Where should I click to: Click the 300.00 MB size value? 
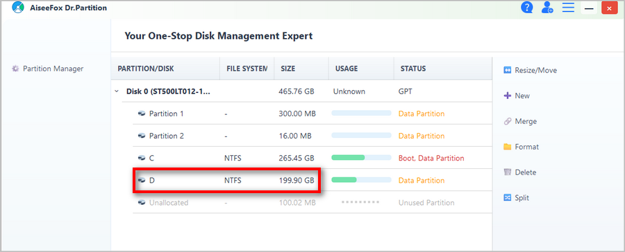(x=297, y=114)
